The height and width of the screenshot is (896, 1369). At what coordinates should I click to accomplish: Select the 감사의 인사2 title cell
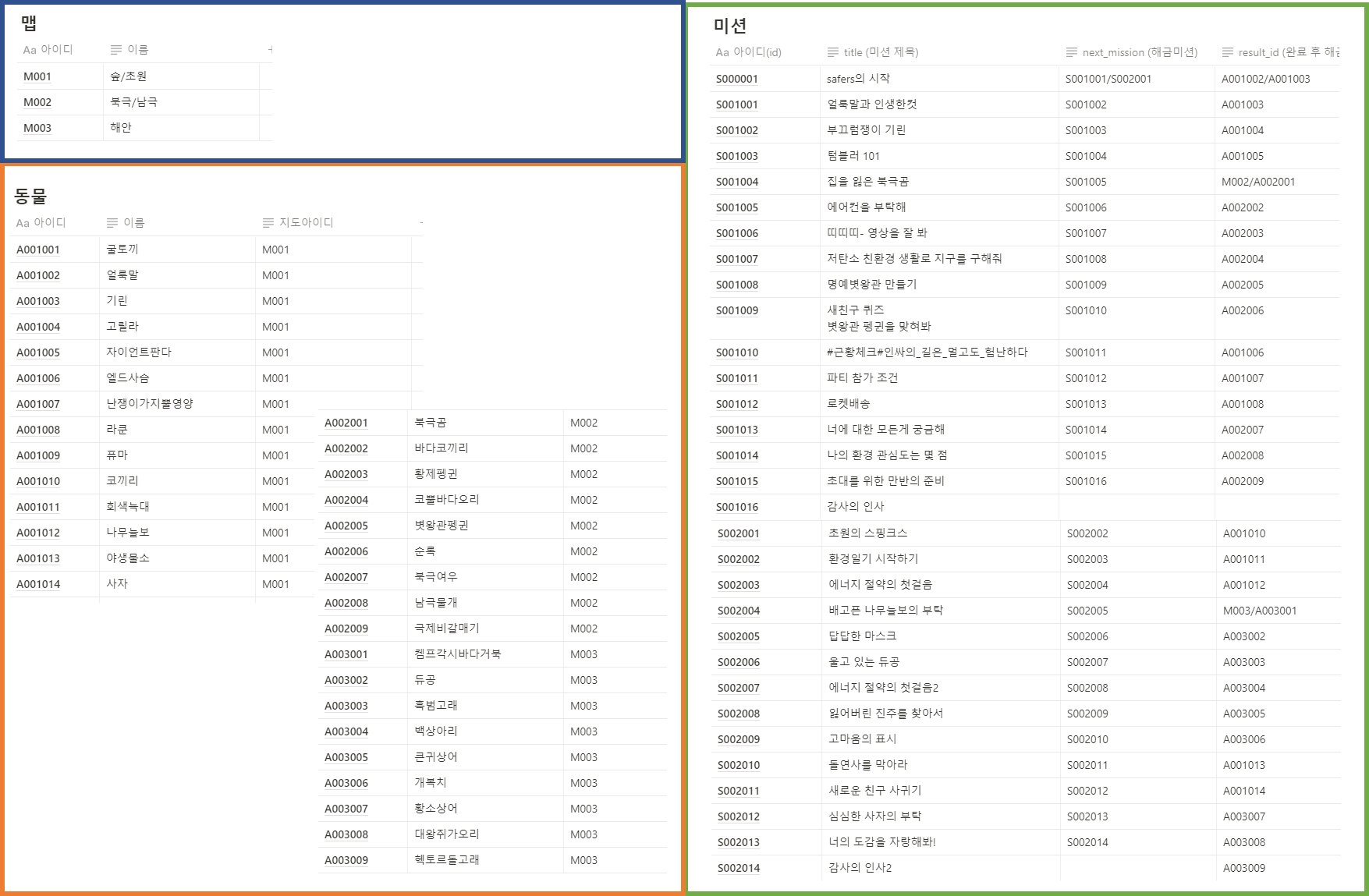click(941, 868)
